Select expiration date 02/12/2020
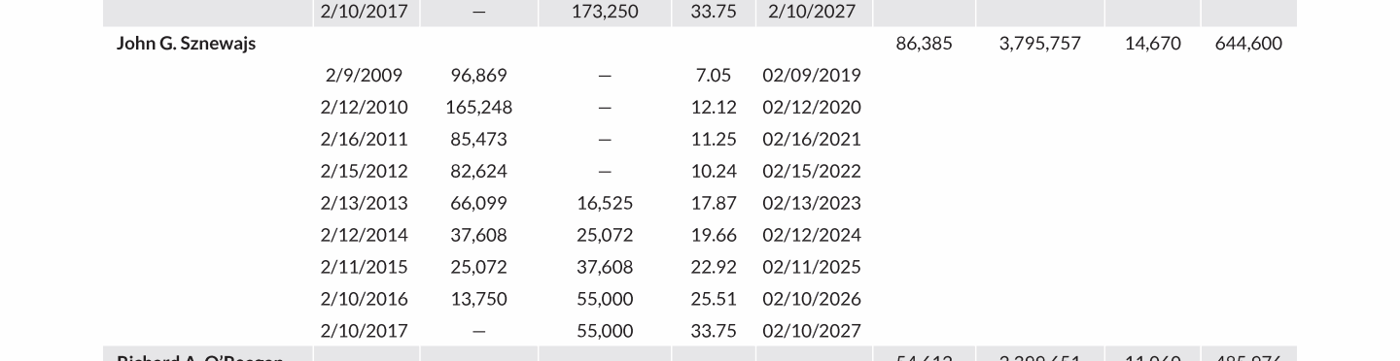Image resolution: width=1400 pixels, height=361 pixels. pyautogui.click(x=812, y=108)
